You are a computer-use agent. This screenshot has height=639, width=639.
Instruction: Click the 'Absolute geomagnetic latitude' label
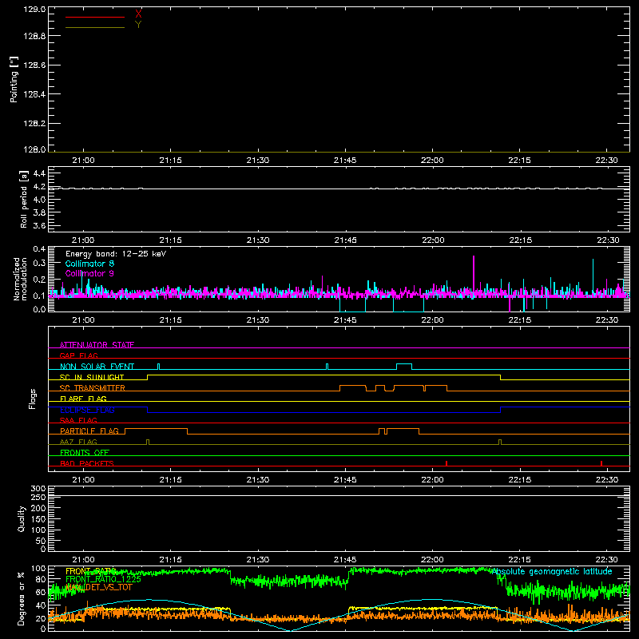pos(551,572)
